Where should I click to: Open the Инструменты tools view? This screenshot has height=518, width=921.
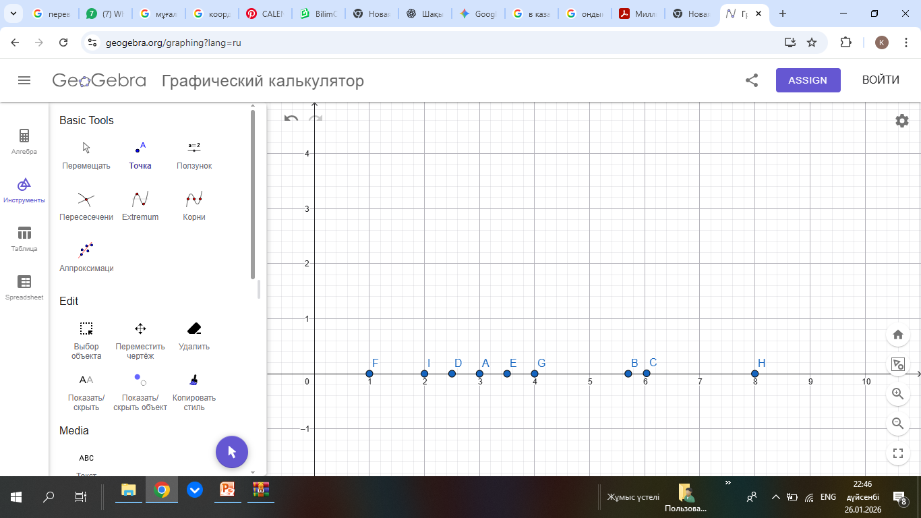pyautogui.click(x=24, y=190)
